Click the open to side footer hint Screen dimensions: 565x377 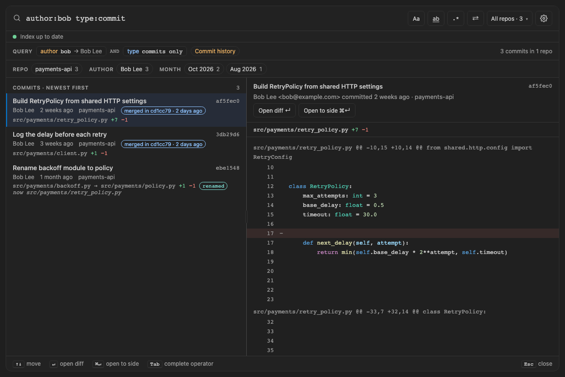tap(115, 364)
